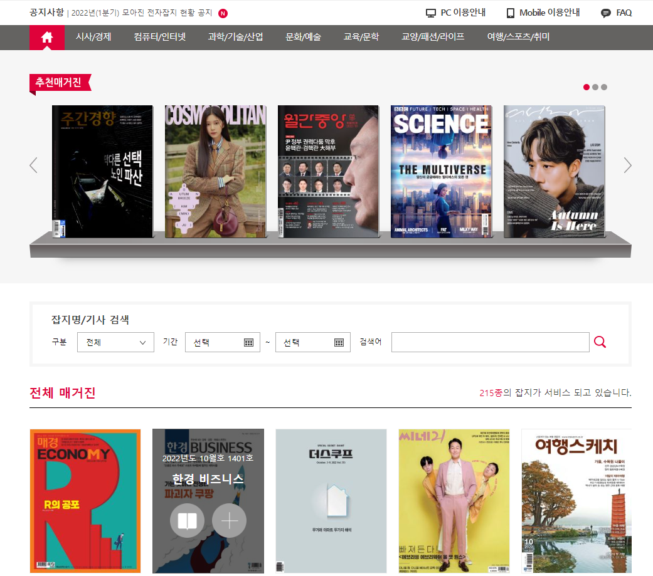Select the first carousel page dot
This screenshot has width=653, height=576.
(587, 87)
